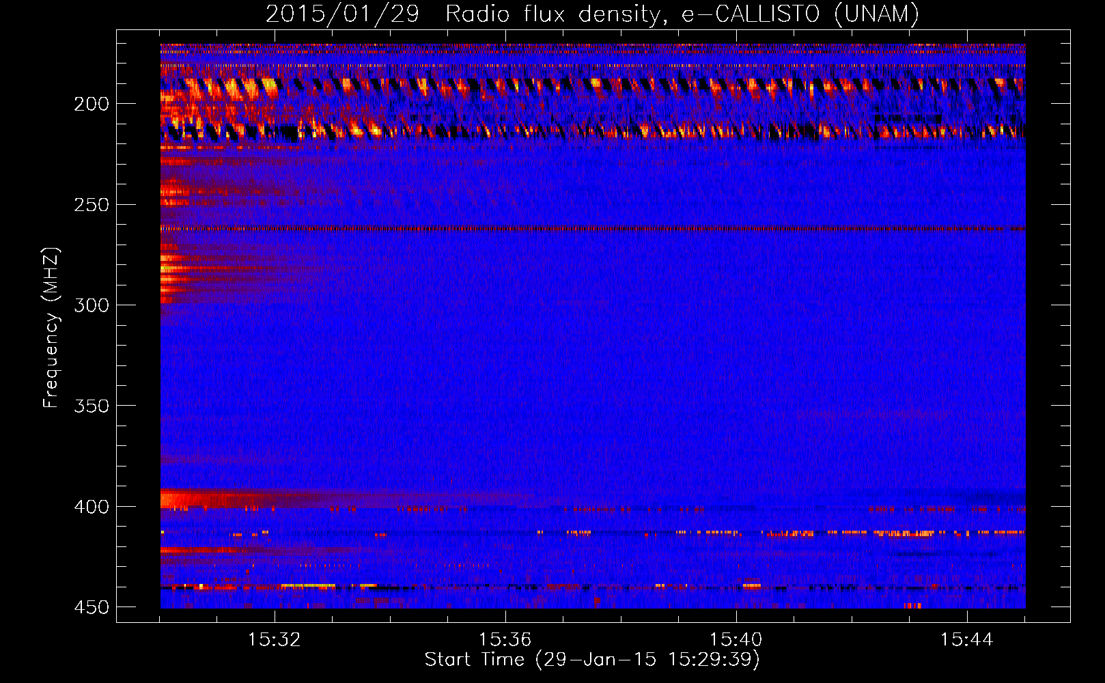Click the 15:36 time tick label
The height and width of the screenshot is (683, 1105).
[505, 640]
